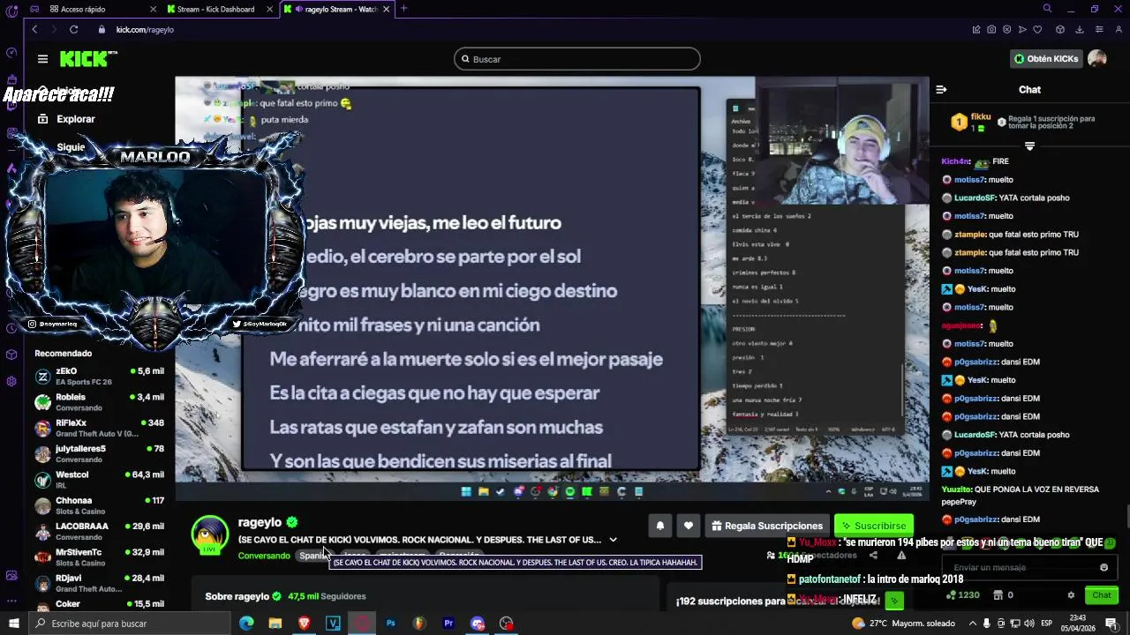The width and height of the screenshot is (1130, 635).
Task: Click the kick.com/rageylo address bar
Action: [x=146, y=29]
